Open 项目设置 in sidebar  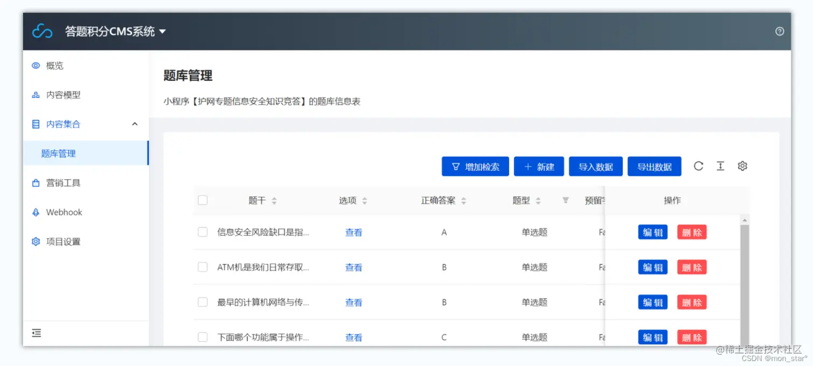[x=85, y=242]
